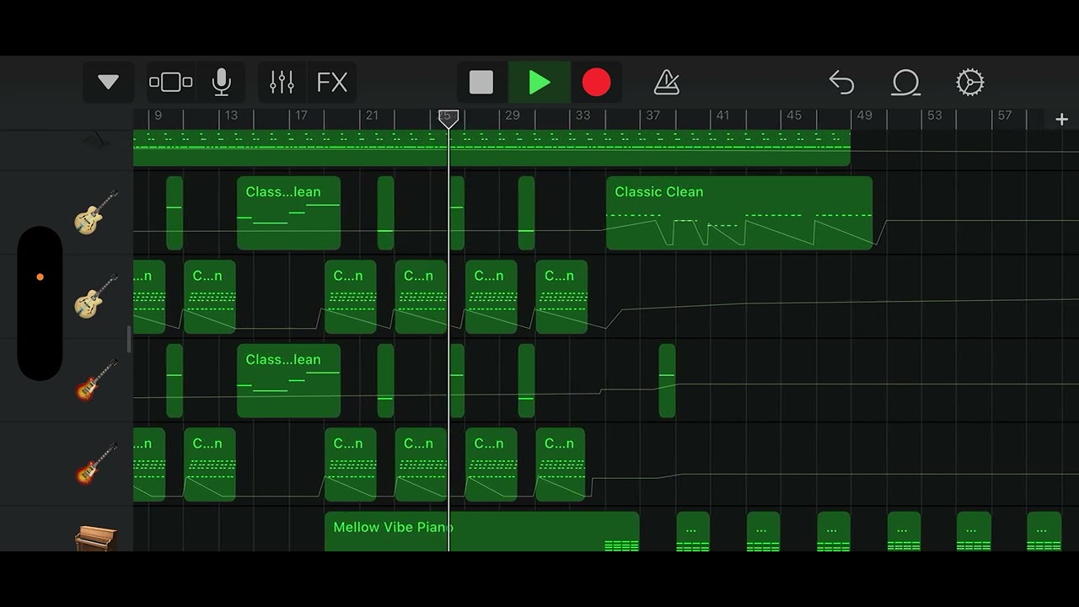The height and width of the screenshot is (607, 1079).
Task: Tap the microphone input icon
Action: click(x=221, y=83)
